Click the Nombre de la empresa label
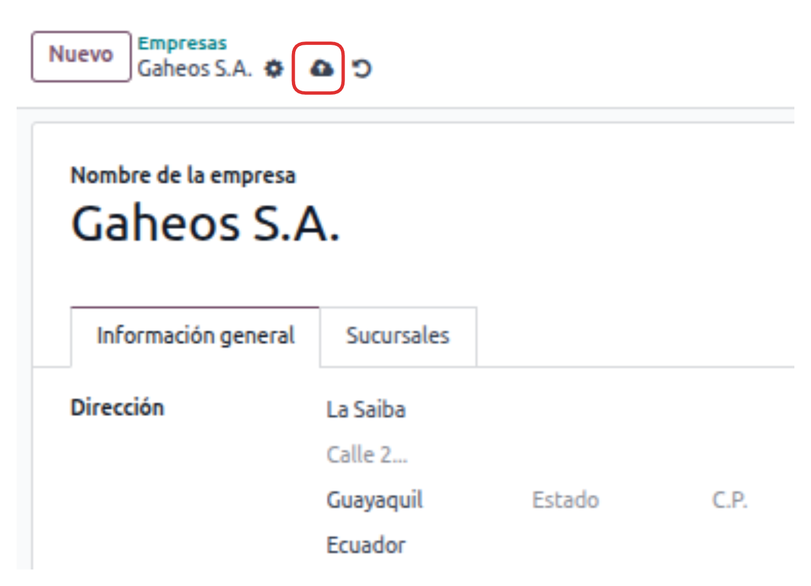Viewport: 811px width, 586px height. click(183, 175)
